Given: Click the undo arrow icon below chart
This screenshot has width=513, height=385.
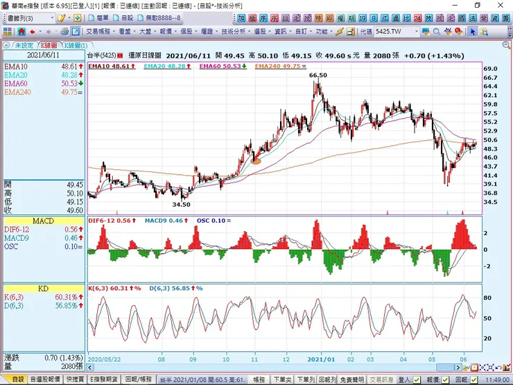Looking at the screenshot, I should coord(498,368).
